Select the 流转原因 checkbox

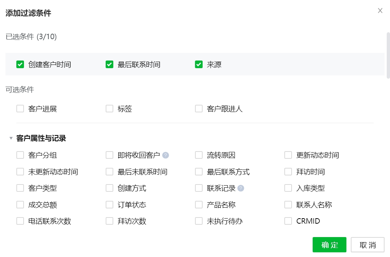coord(198,155)
